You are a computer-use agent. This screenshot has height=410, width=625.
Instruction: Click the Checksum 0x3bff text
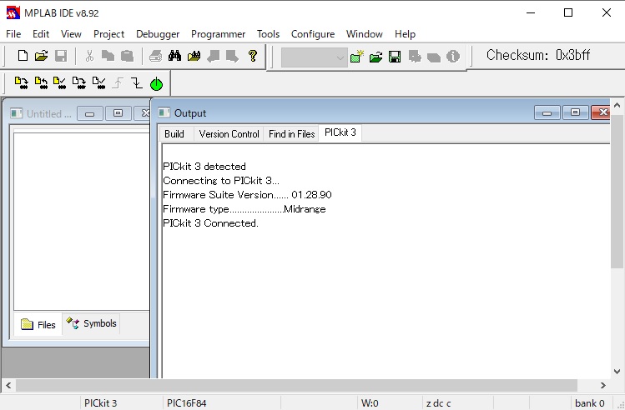point(538,55)
